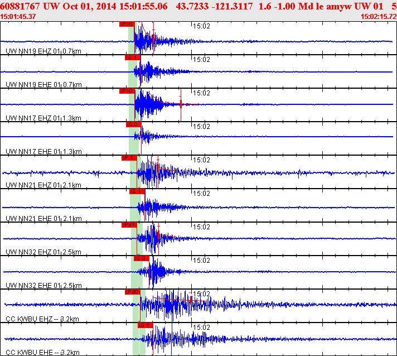Click the start time 15:01:45.37
397x356 pixels.
(18, 17)
